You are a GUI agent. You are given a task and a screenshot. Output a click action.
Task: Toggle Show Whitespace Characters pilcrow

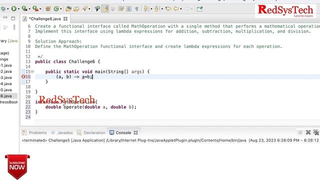coord(136,9)
